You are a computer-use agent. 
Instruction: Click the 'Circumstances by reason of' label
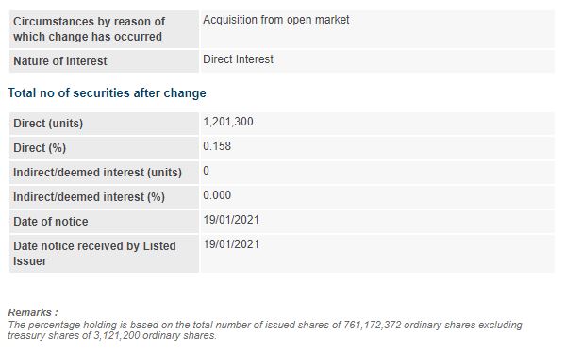tap(89, 22)
